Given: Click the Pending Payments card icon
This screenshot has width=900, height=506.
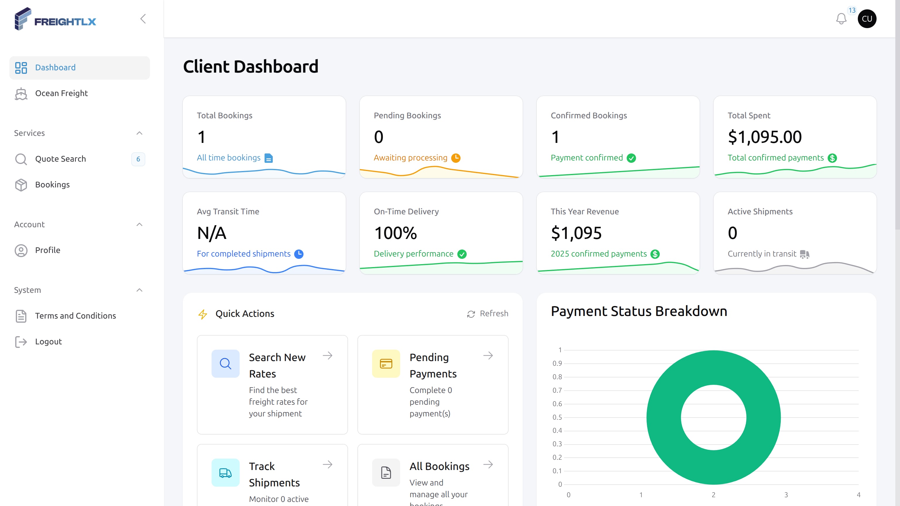Looking at the screenshot, I should [x=386, y=363].
